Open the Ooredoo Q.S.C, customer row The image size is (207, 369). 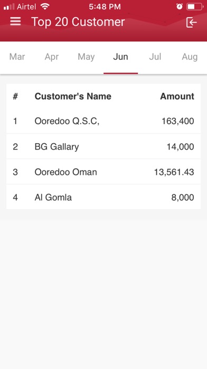point(103,121)
